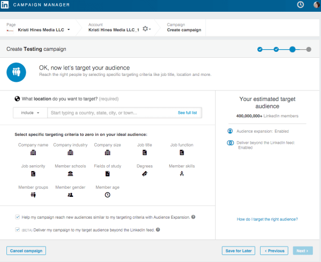Click the Save for Later button
Screen dimensions: 321x262
(239, 251)
